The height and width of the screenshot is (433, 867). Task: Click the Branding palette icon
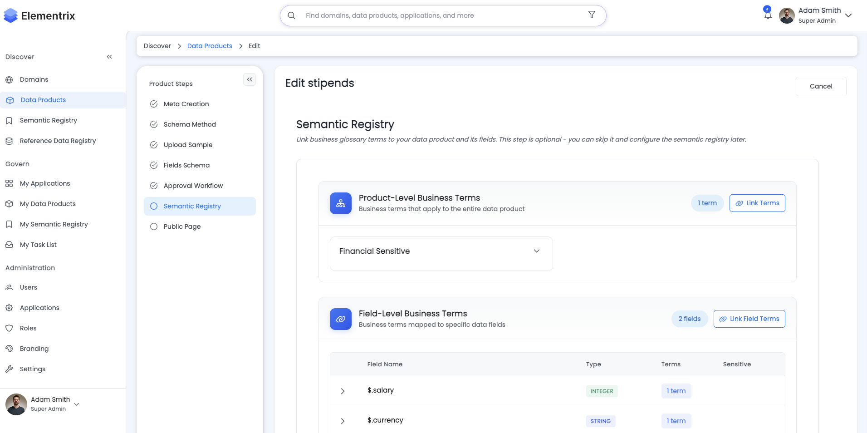[9, 349]
